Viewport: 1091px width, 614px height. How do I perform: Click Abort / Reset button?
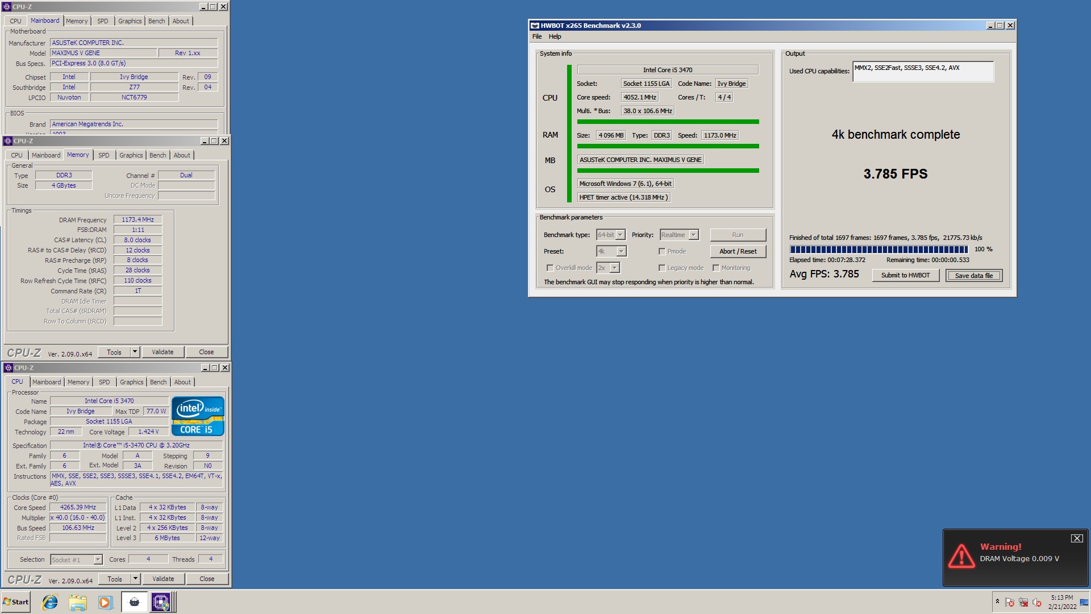tap(738, 251)
